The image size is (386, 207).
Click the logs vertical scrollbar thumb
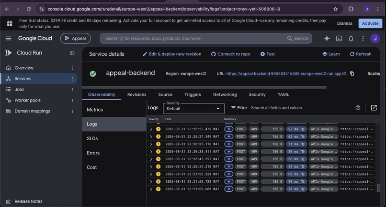pos(379,188)
